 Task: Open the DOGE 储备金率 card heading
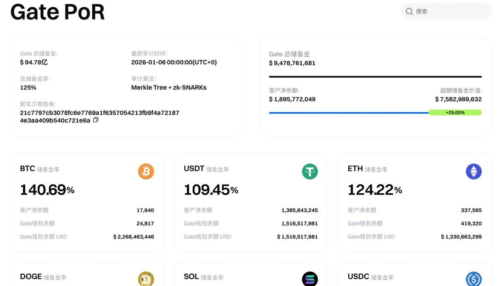(x=43, y=276)
